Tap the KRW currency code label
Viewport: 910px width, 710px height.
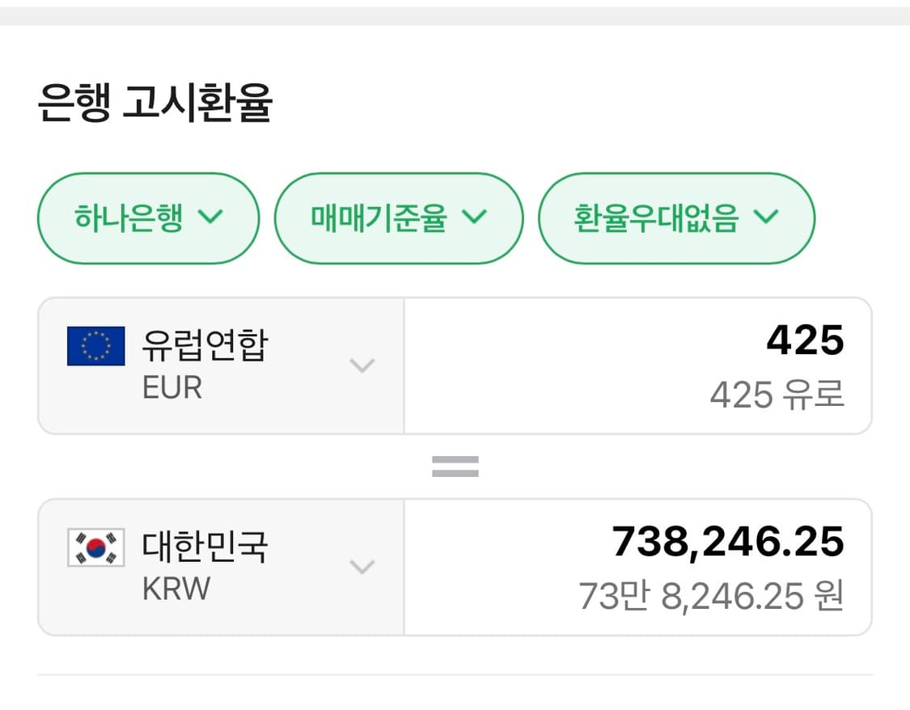tap(176, 590)
